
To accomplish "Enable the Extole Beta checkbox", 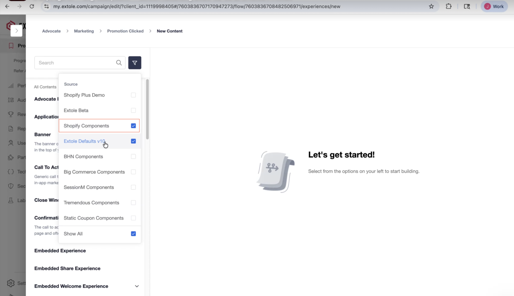I will (x=133, y=110).
